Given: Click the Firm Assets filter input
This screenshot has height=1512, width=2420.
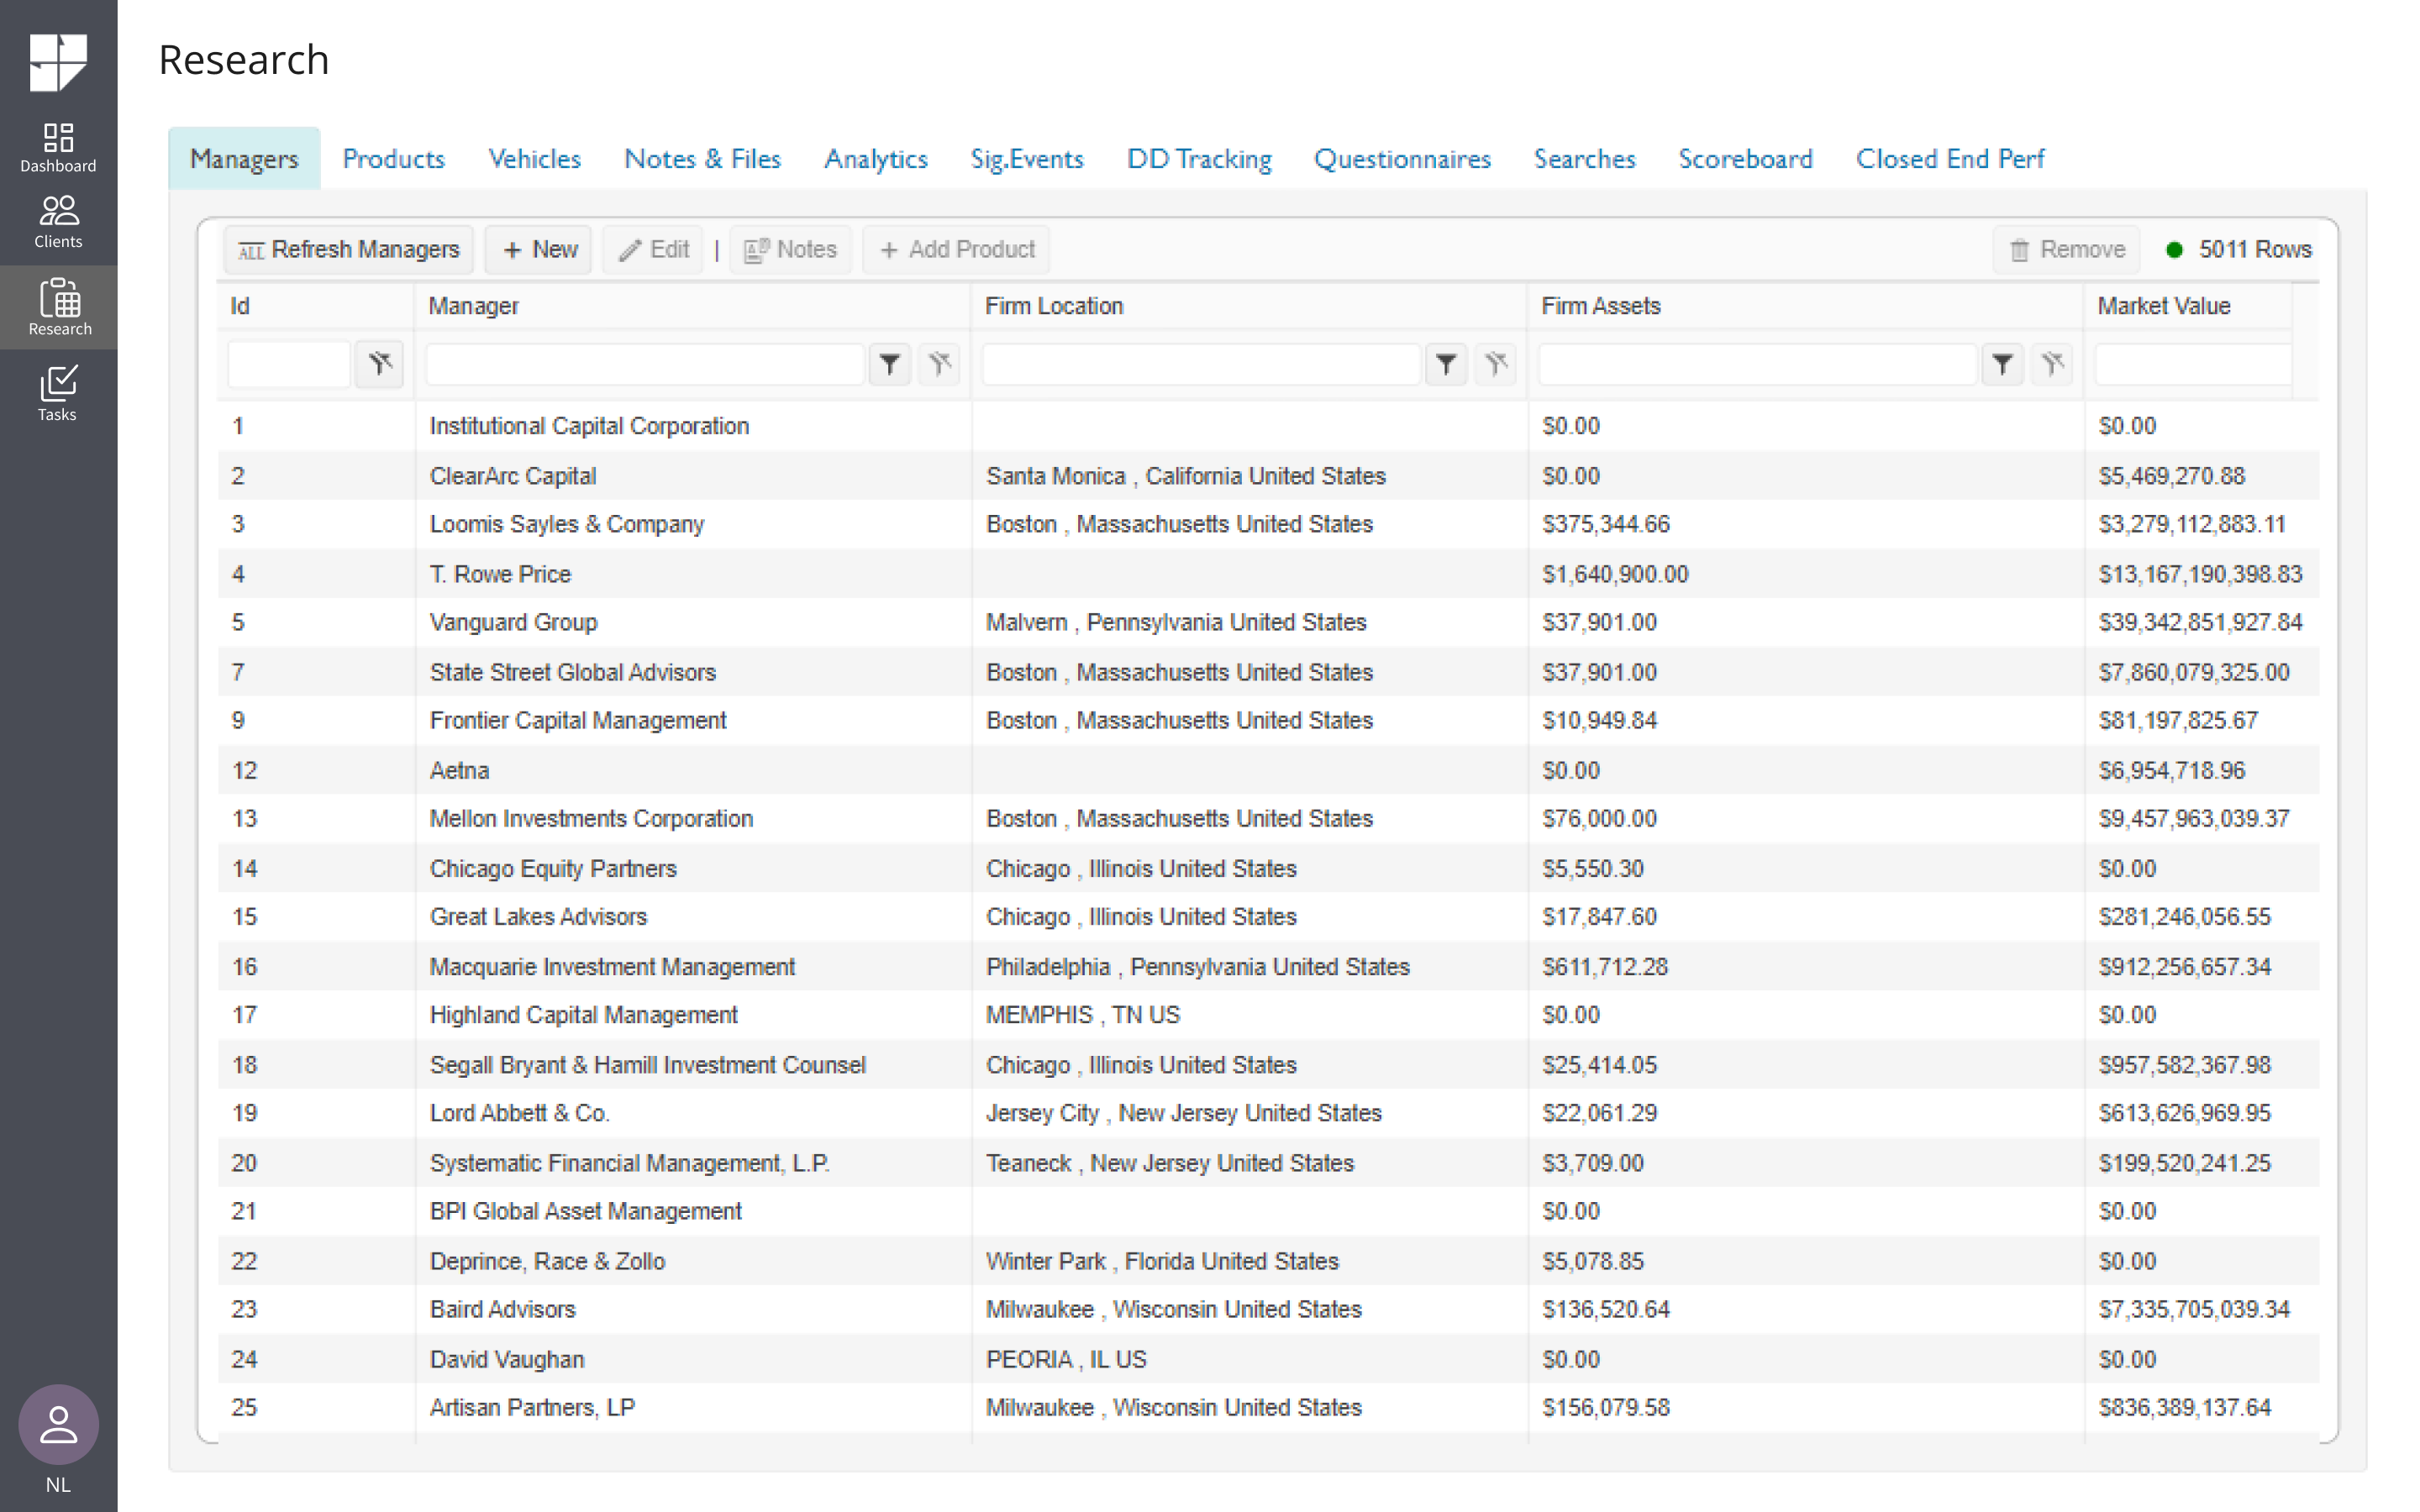Looking at the screenshot, I should (1757, 364).
